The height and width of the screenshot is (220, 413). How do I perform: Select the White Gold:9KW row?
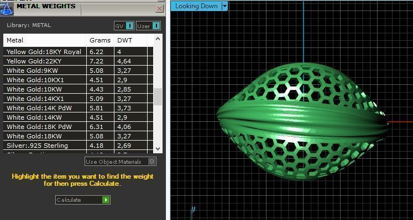tap(78, 71)
